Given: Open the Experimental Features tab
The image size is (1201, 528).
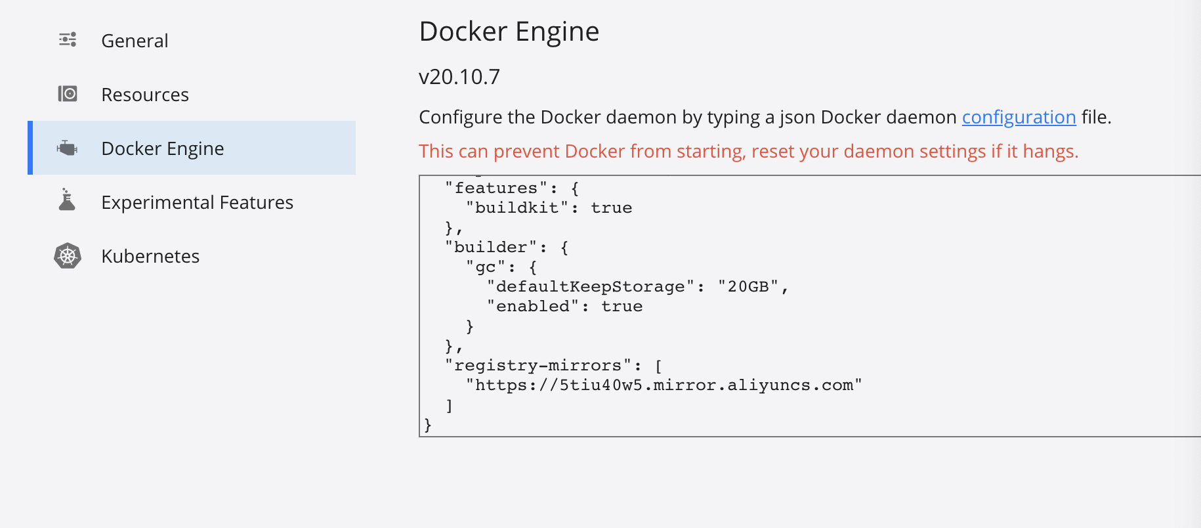Looking at the screenshot, I should pos(192,202).
